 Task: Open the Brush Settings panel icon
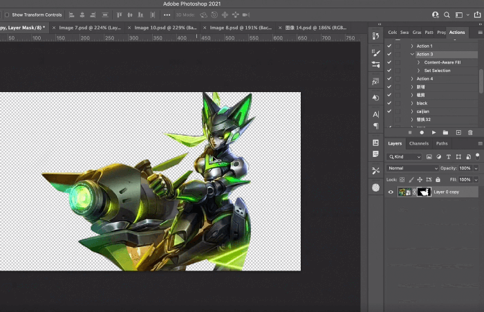tap(375, 53)
